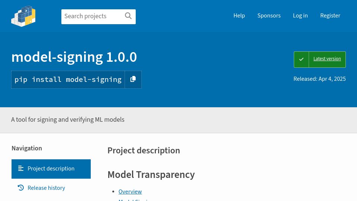The image size is (357, 201).
Task: Follow the Overview link
Action: (x=130, y=191)
